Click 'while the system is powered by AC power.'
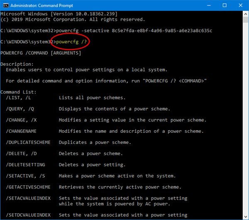The image size is (249, 220). [115, 204]
